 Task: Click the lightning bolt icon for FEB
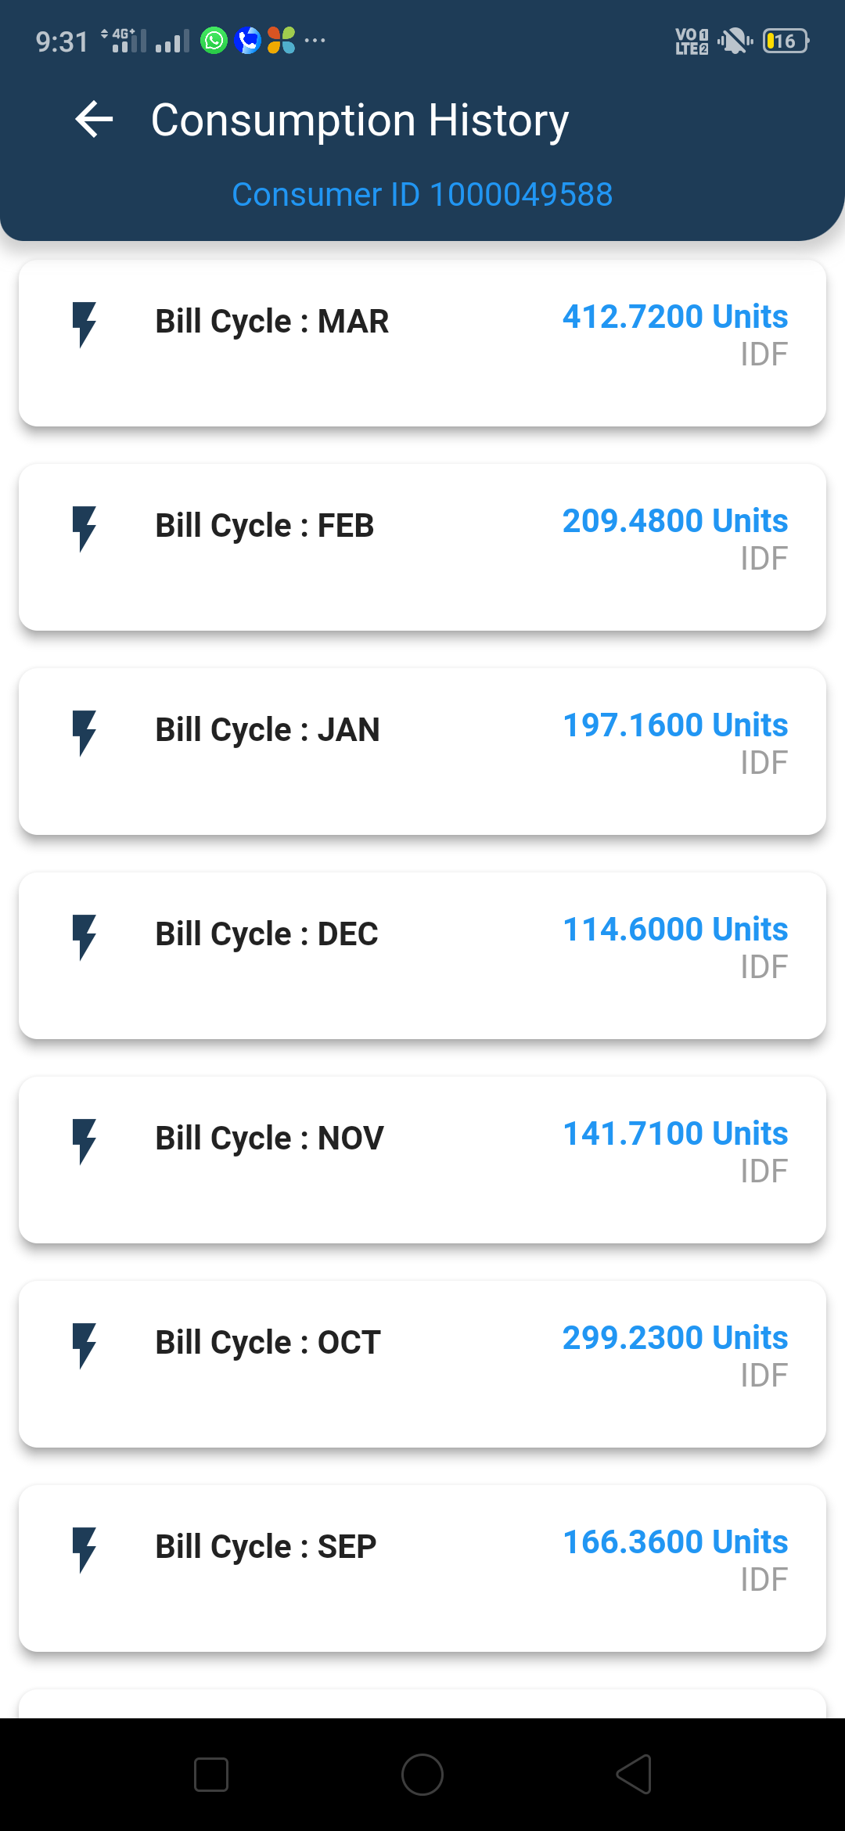point(84,528)
